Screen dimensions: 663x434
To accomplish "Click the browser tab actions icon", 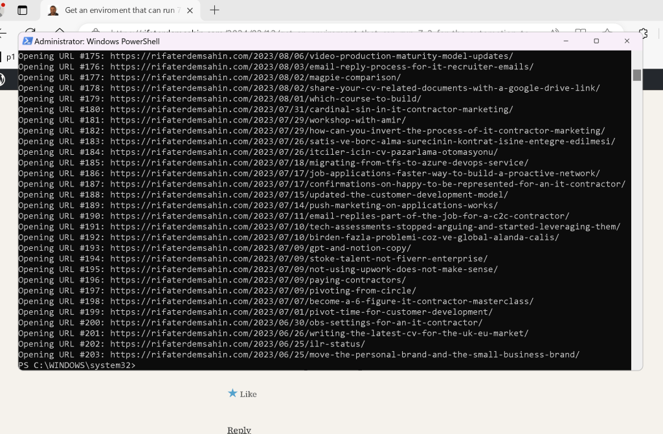I will (x=23, y=10).
